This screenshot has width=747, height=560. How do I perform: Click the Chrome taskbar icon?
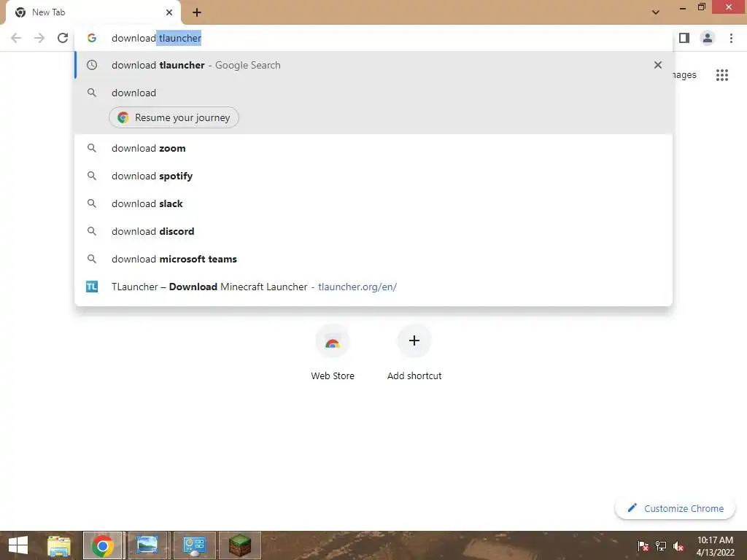tap(103, 545)
